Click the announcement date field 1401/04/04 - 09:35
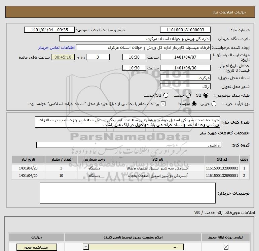Screen dimensions: 259x251 (49, 30)
